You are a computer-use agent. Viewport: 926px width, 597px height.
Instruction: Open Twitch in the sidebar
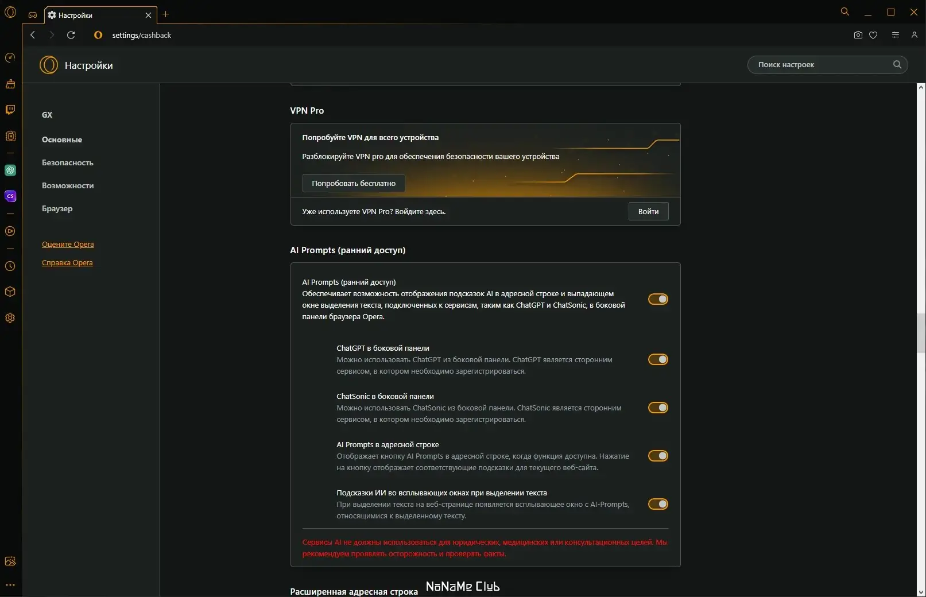pos(10,110)
